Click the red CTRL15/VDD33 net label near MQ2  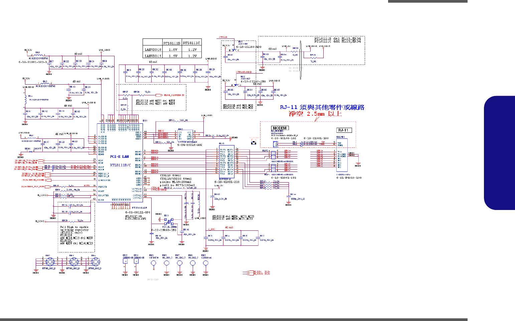[x=244, y=72]
